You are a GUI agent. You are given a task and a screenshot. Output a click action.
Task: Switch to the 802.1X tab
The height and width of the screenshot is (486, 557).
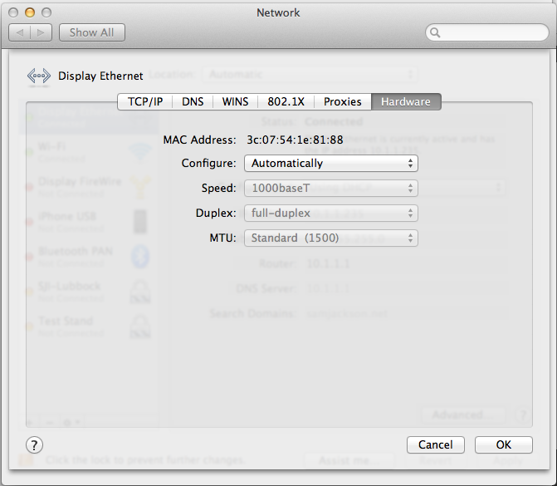(286, 101)
